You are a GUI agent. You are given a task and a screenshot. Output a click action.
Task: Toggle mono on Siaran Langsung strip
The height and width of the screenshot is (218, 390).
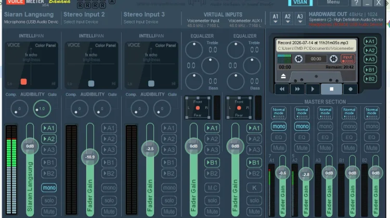click(x=49, y=188)
